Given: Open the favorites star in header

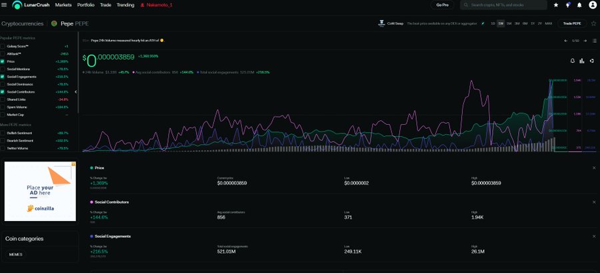Looking at the screenshot, I should tap(555, 5).
